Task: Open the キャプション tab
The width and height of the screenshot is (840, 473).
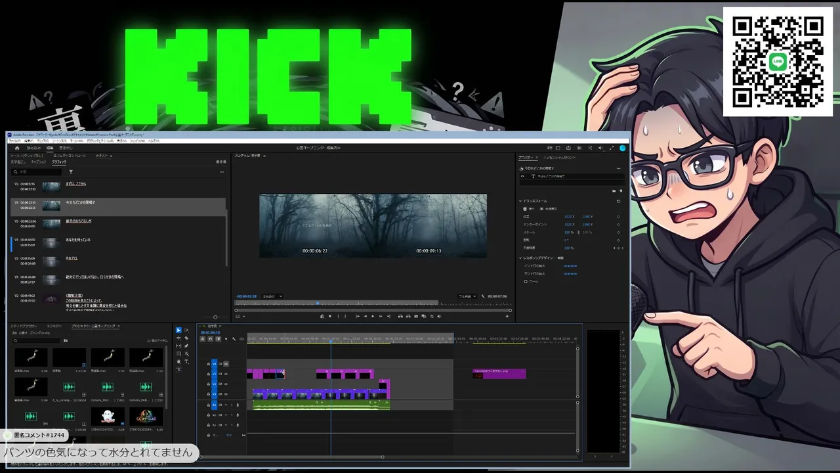Action: [39, 162]
